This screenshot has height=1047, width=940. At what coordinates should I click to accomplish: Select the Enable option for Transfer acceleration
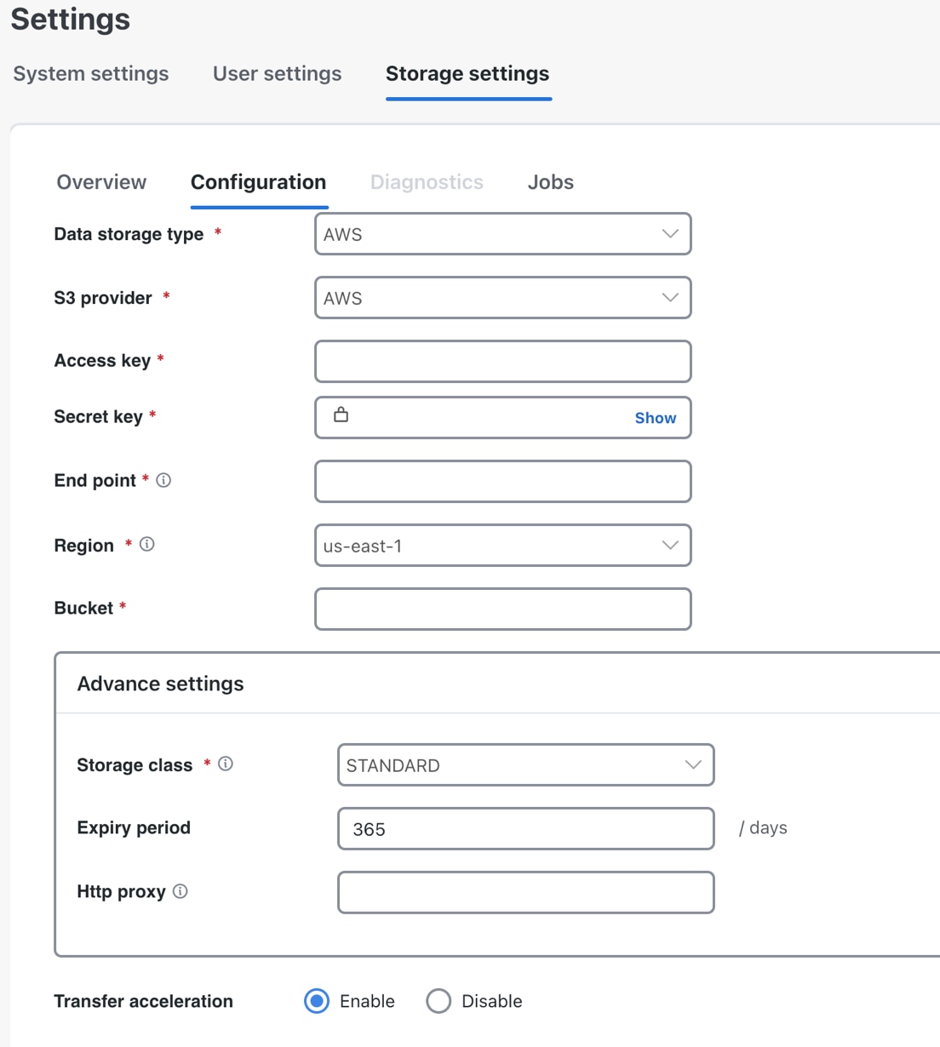pyautogui.click(x=316, y=1001)
